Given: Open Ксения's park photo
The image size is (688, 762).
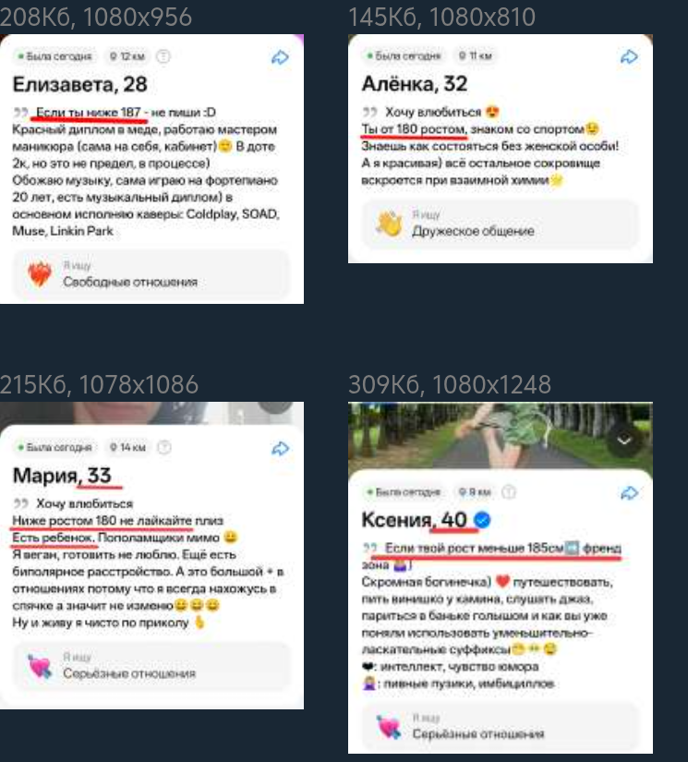Looking at the screenshot, I should click(501, 435).
